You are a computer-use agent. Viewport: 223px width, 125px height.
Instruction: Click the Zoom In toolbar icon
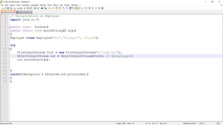(49, 8)
